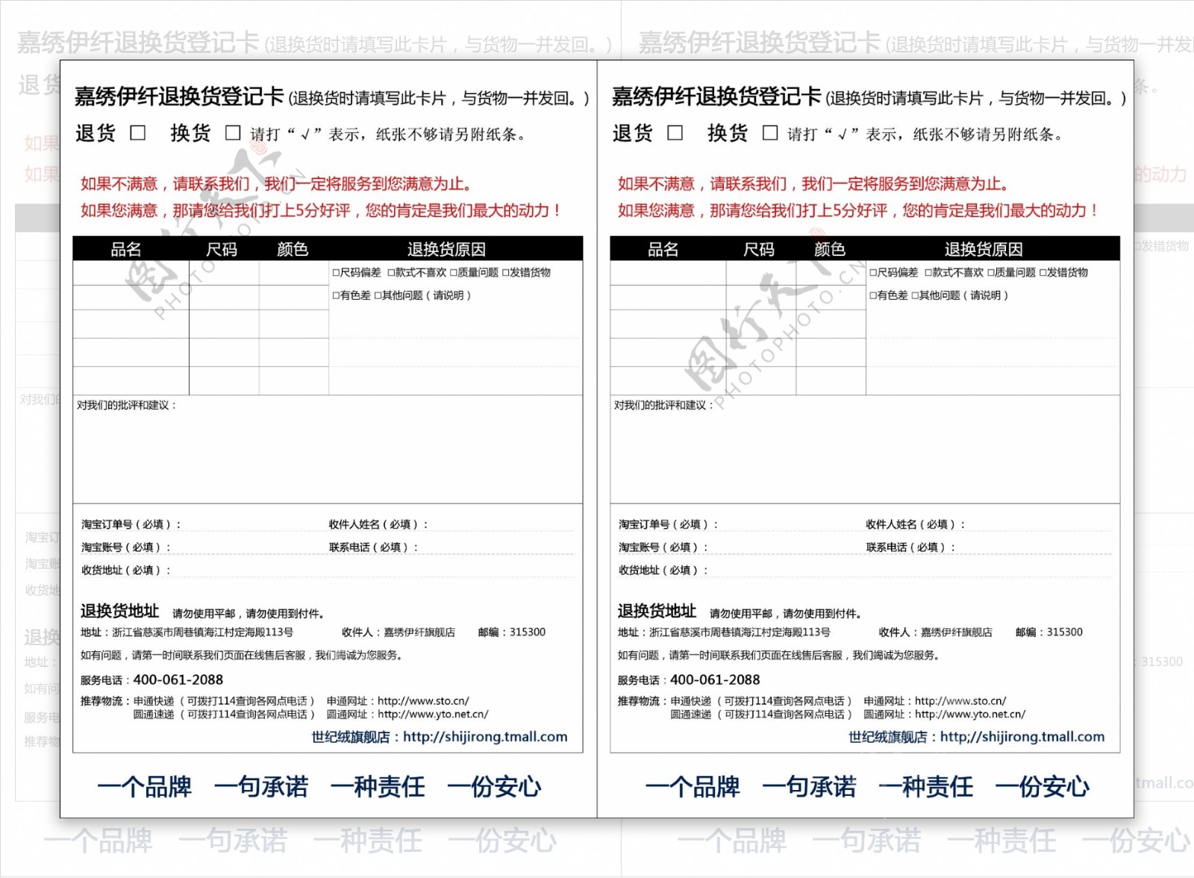Select 退换货原因 header on the right card
Screen dimensions: 1194x878
tap(984, 249)
